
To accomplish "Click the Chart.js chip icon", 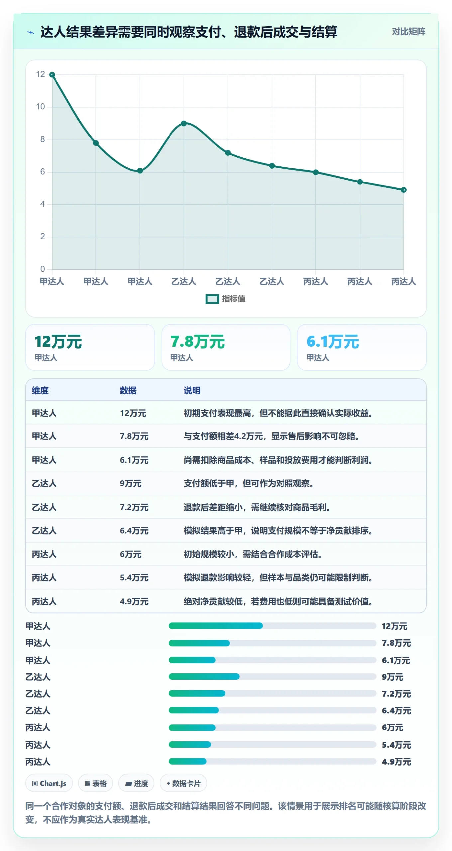I will [x=35, y=783].
